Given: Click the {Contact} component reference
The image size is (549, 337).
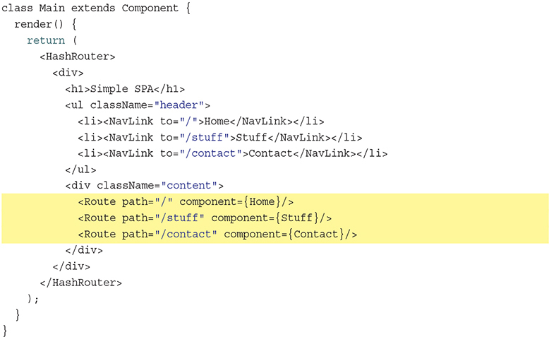Looking at the screenshot, I should [315, 234].
